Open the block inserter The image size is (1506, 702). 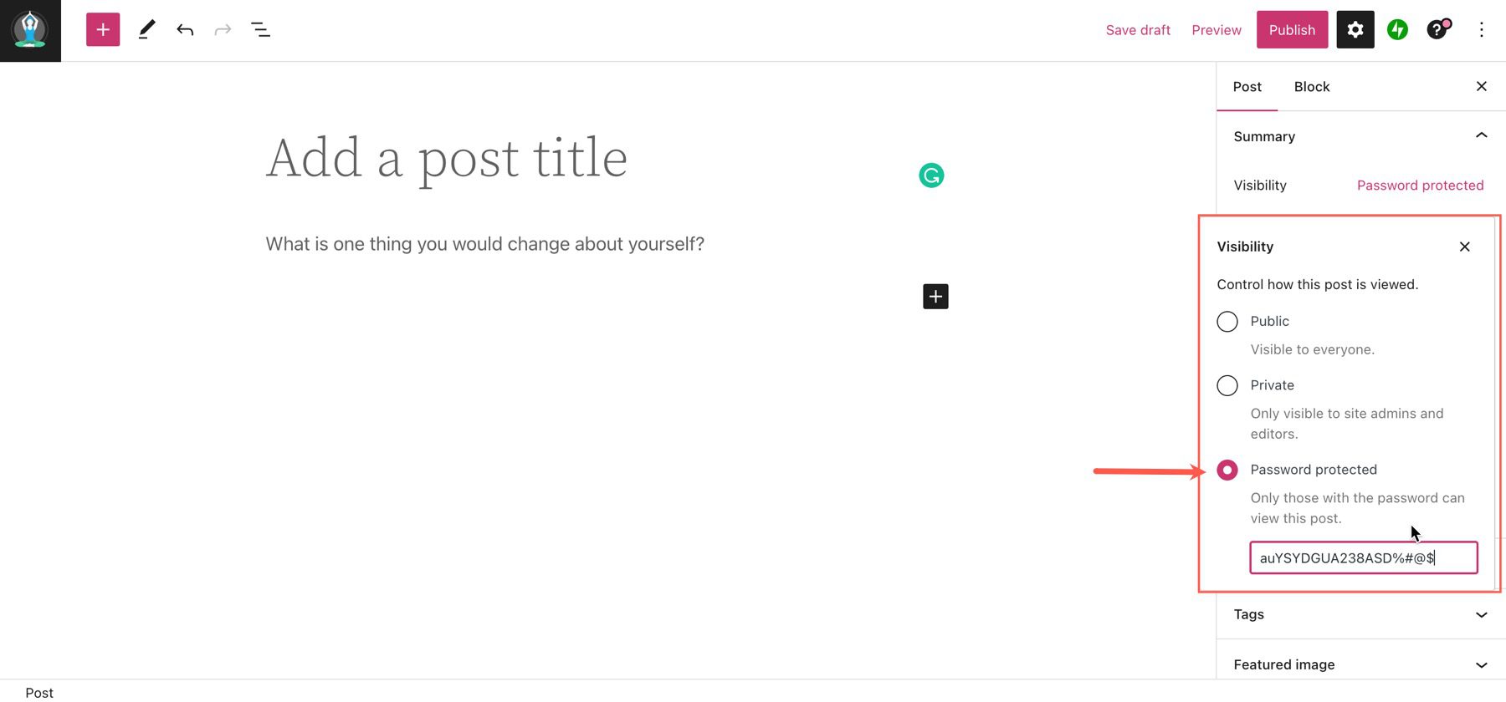pos(102,29)
